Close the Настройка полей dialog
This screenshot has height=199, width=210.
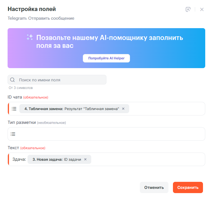coord(202,9)
